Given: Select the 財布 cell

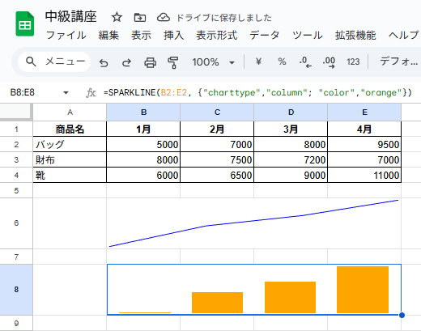Looking at the screenshot, I should coord(70,159).
